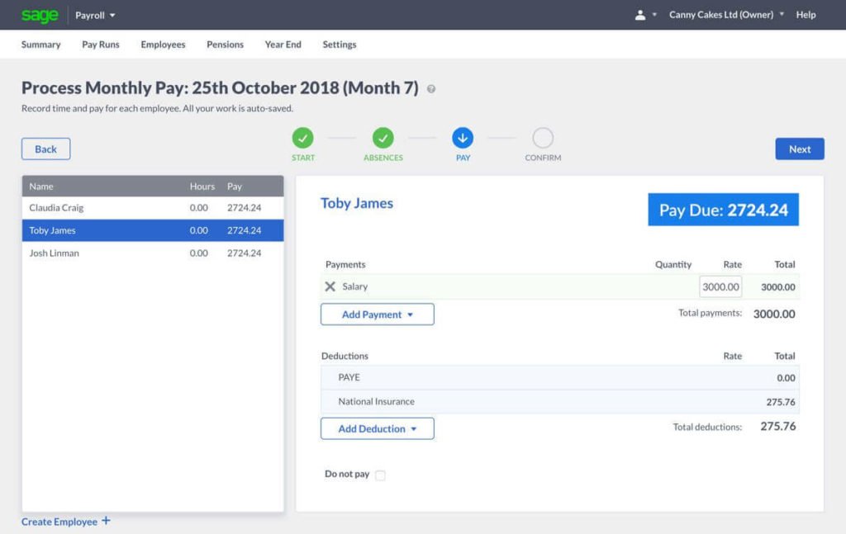The image size is (846, 534).
Task: Click the Salary rate input field
Action: 720,286
